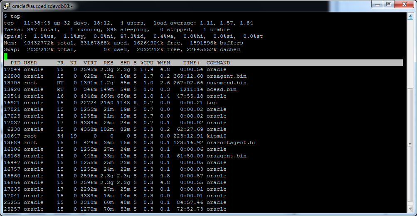Click PID 26900 in process list
This screenshot has width=417, height=216.
(x=12, y=76)
